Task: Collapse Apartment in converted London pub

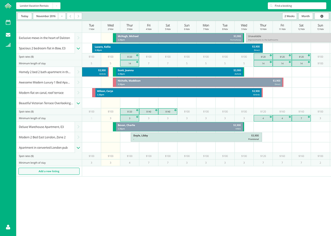Action: point(78,148)
